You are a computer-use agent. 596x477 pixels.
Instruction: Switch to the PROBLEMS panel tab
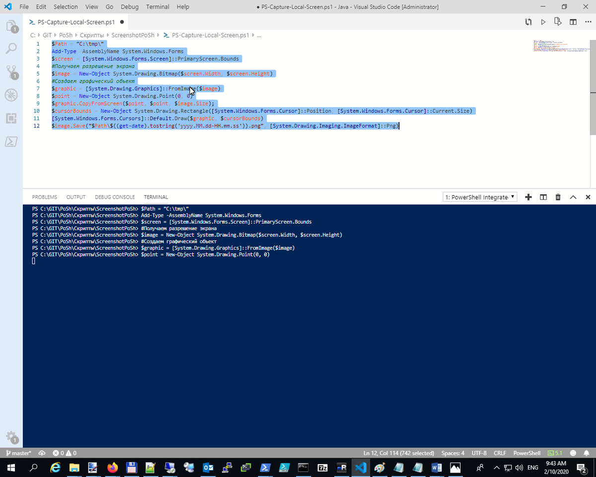click(x=45, y=197)
